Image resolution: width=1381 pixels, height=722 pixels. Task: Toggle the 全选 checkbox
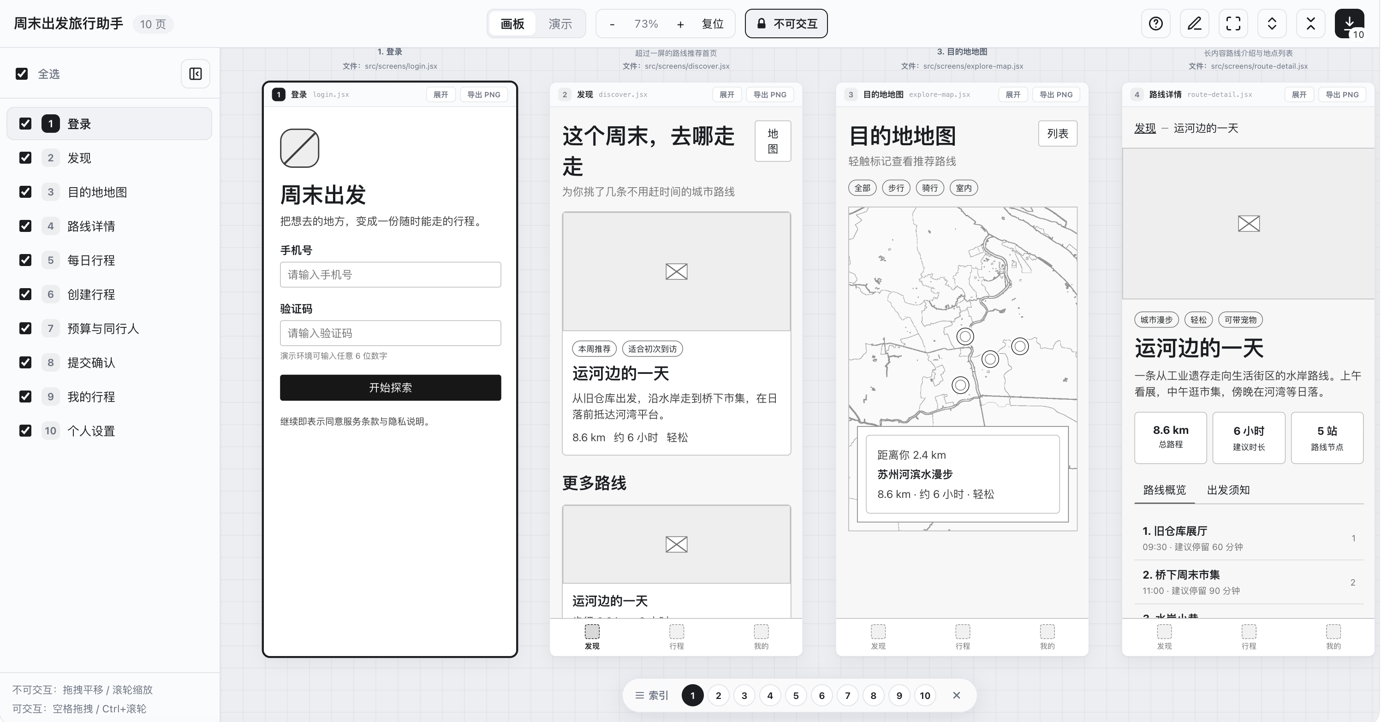click(21, 73)
